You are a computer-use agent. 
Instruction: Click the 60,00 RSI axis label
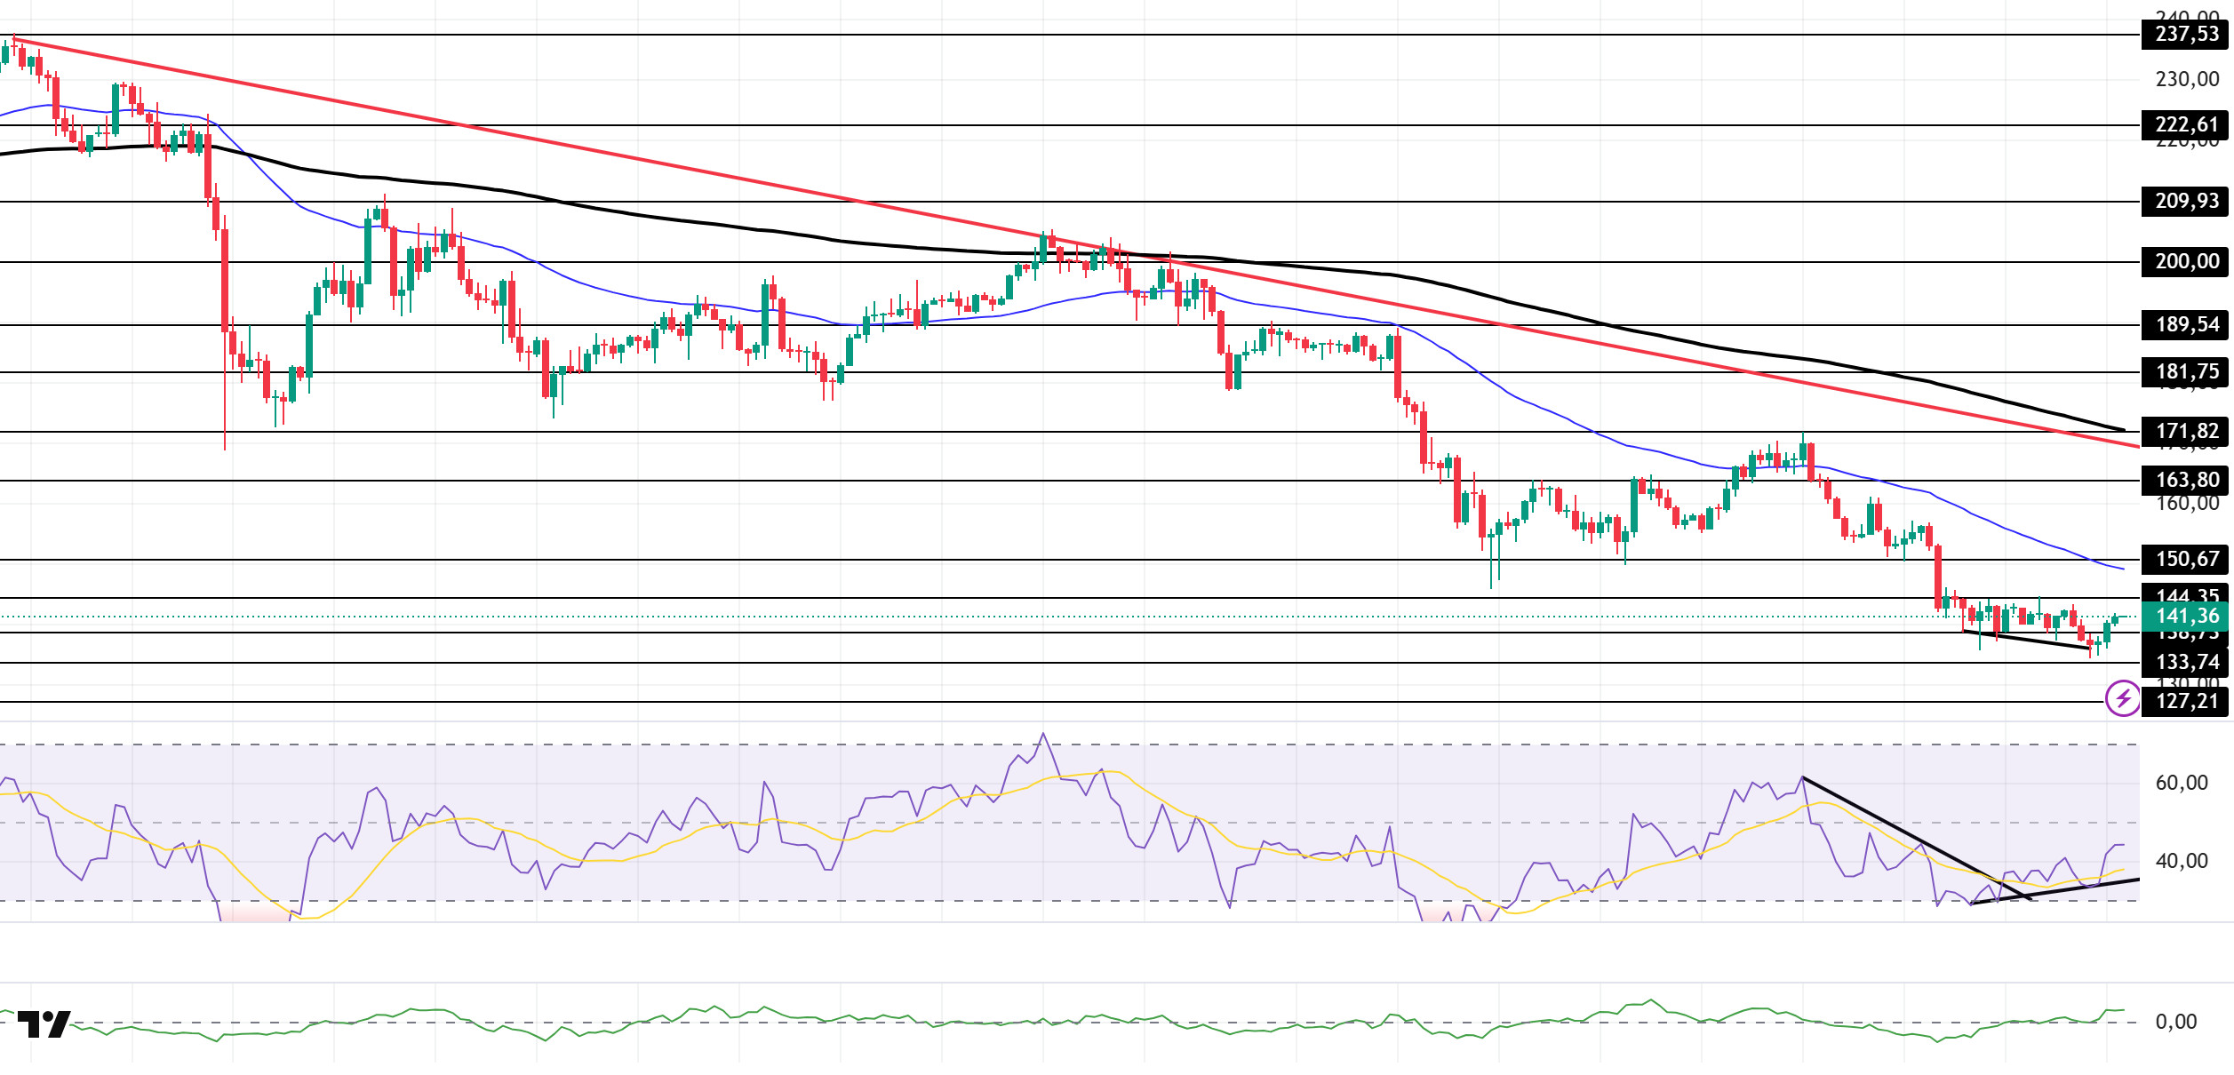coord(2181,784)
